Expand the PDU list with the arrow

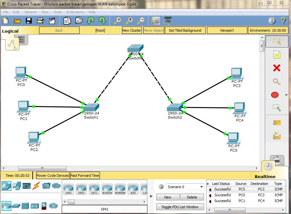151,196
